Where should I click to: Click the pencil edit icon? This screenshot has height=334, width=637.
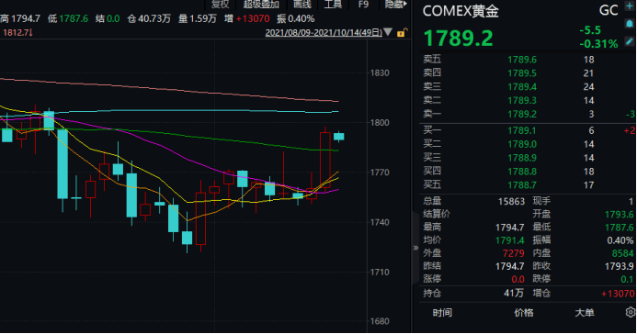(x=630, y=41)
